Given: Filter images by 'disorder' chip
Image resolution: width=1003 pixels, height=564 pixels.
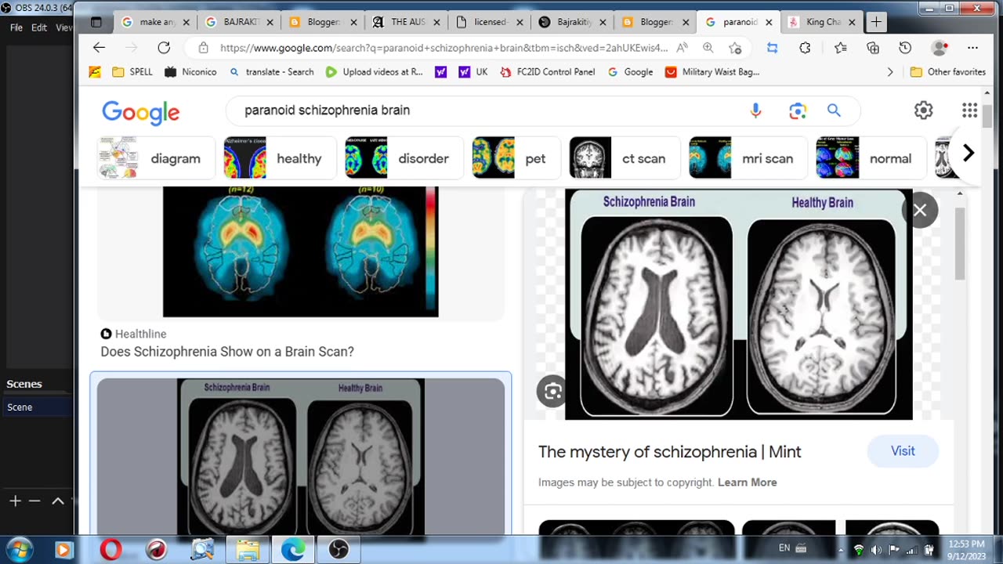Looking at the screenshot, I should point(403,158).
